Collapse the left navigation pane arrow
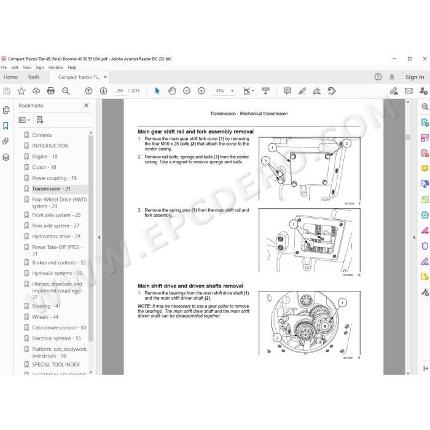430x430 pixels. click(x=99, y=237)
